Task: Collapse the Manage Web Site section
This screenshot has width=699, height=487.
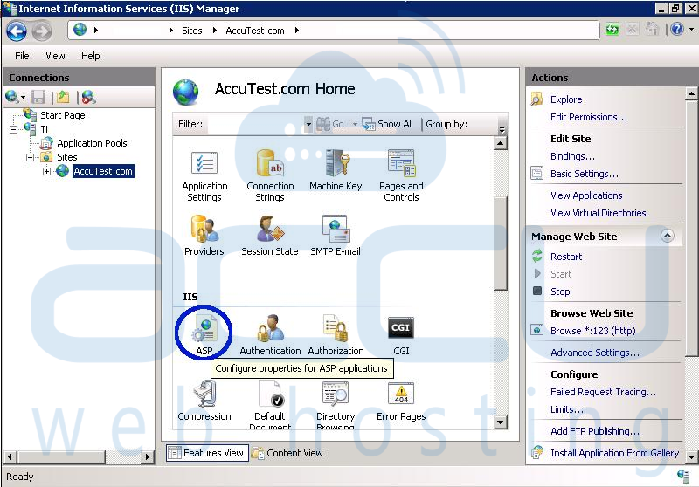Action: (667, 236)
